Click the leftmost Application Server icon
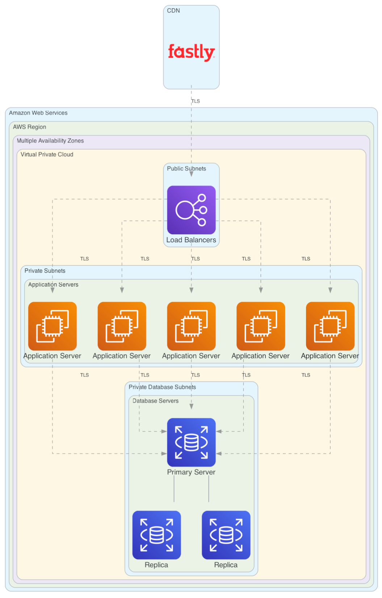382x598 pixels. (53, 326)
